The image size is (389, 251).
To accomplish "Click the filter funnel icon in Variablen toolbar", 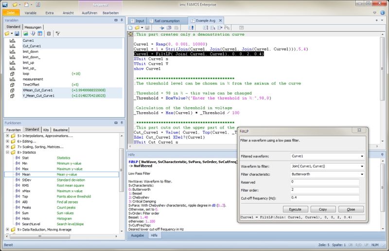I will coord(57,33).
